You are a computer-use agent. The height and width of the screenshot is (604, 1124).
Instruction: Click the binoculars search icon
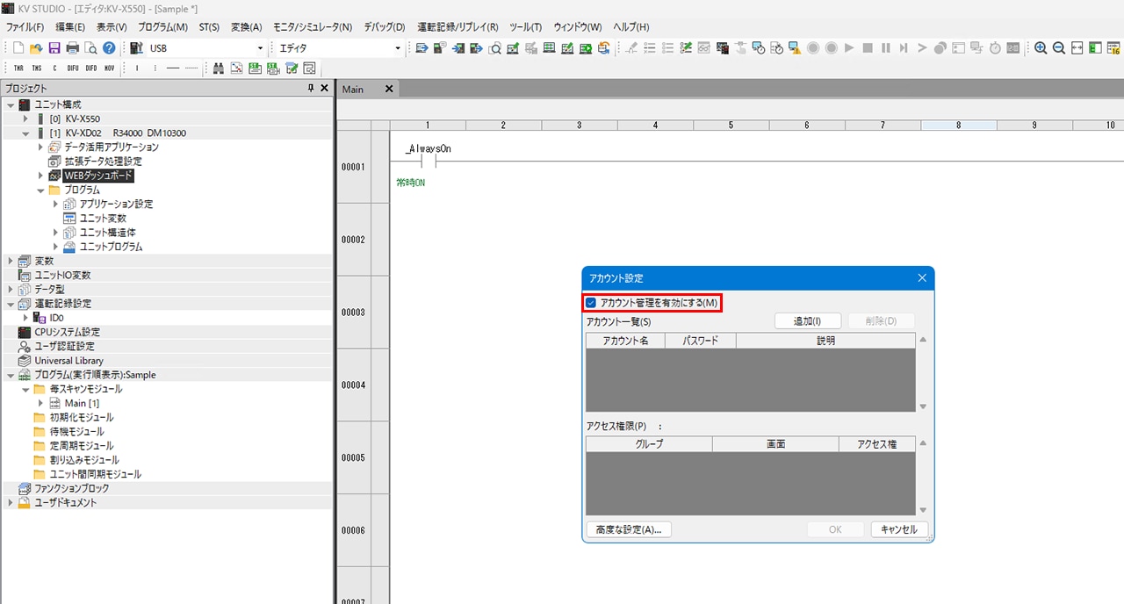[218, 68]
